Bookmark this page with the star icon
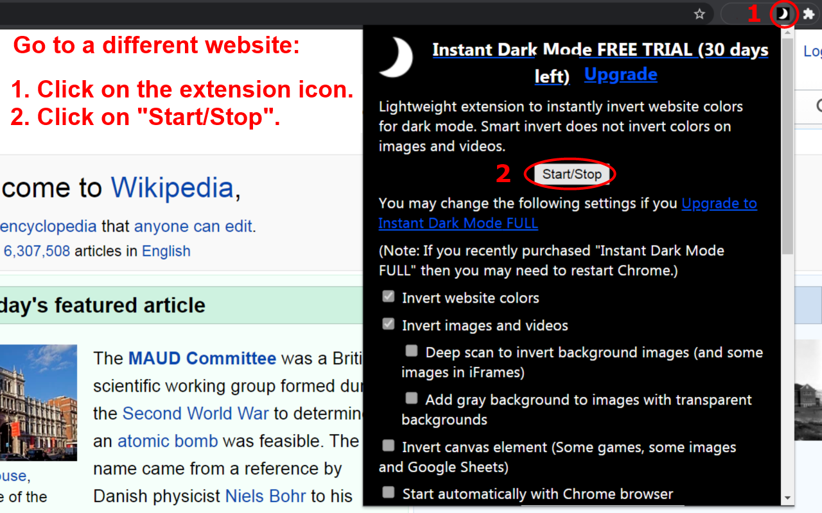This screenshot has width=822, height=513. [x=699, y=13]
